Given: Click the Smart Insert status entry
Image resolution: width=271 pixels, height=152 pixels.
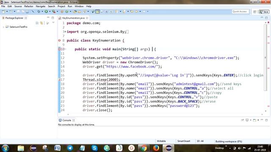Looking at the screenshot, I should pos(184,141).
